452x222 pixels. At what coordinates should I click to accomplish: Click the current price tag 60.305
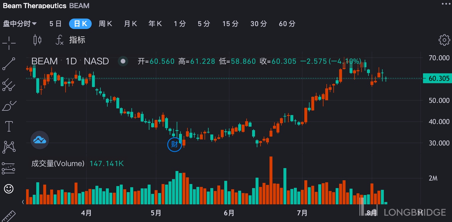pos(437,78)
